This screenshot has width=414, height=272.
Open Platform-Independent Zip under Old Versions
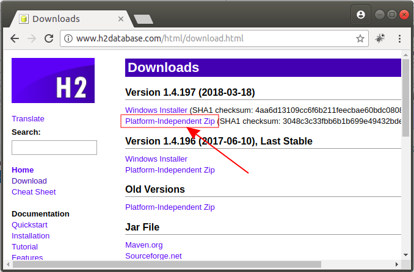point(170,207)
